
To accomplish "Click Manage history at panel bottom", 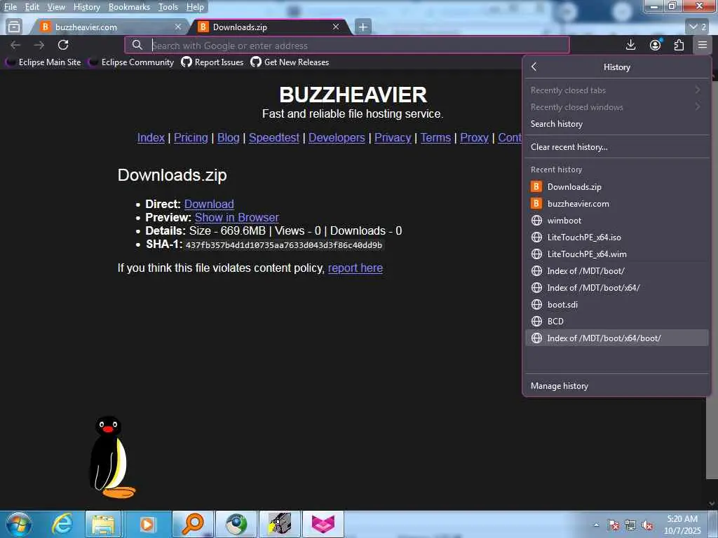I will (x=616, y=386).
